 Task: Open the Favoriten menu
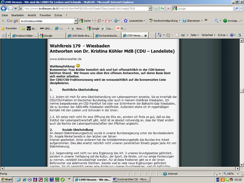(45, 15)
